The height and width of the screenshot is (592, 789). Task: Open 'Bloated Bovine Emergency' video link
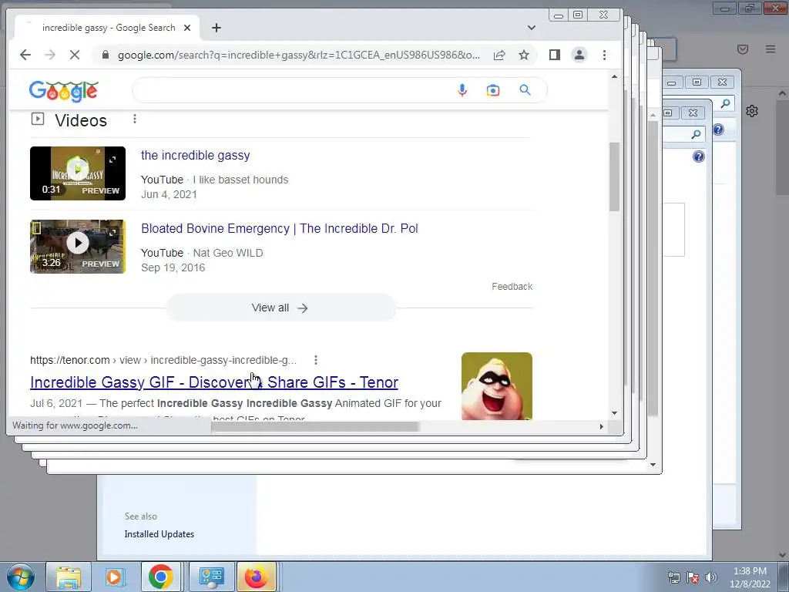(x=279, y=228)
